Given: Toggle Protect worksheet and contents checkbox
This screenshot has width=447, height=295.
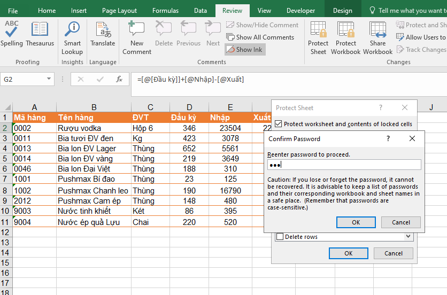Looking at the screenshot, I should pyautogui.click(x=279, y=124).
